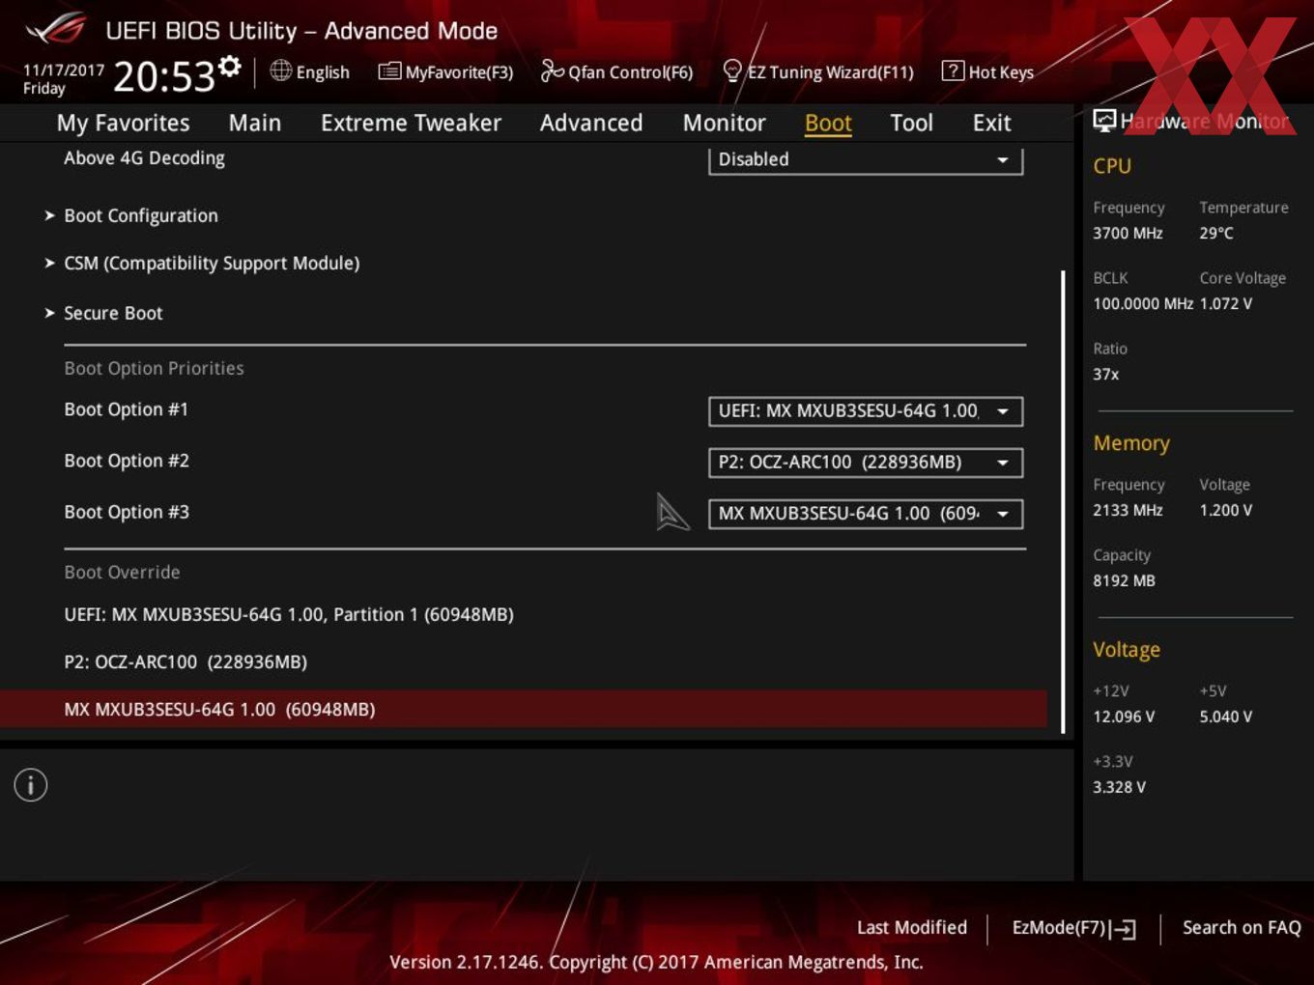
Task: Open the Boot Option #2 dropdown
Action: (x=866, y=463)
